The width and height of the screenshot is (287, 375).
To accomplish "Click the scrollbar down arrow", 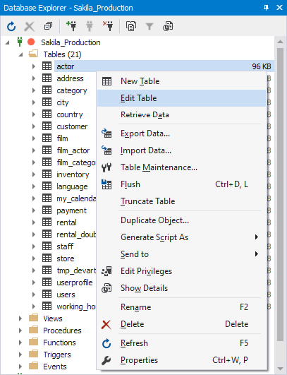I will click(x=281, y=369).
